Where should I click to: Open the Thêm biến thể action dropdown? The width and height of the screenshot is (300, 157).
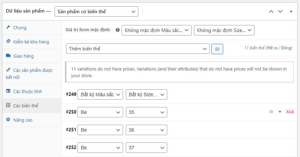[138, 49]
